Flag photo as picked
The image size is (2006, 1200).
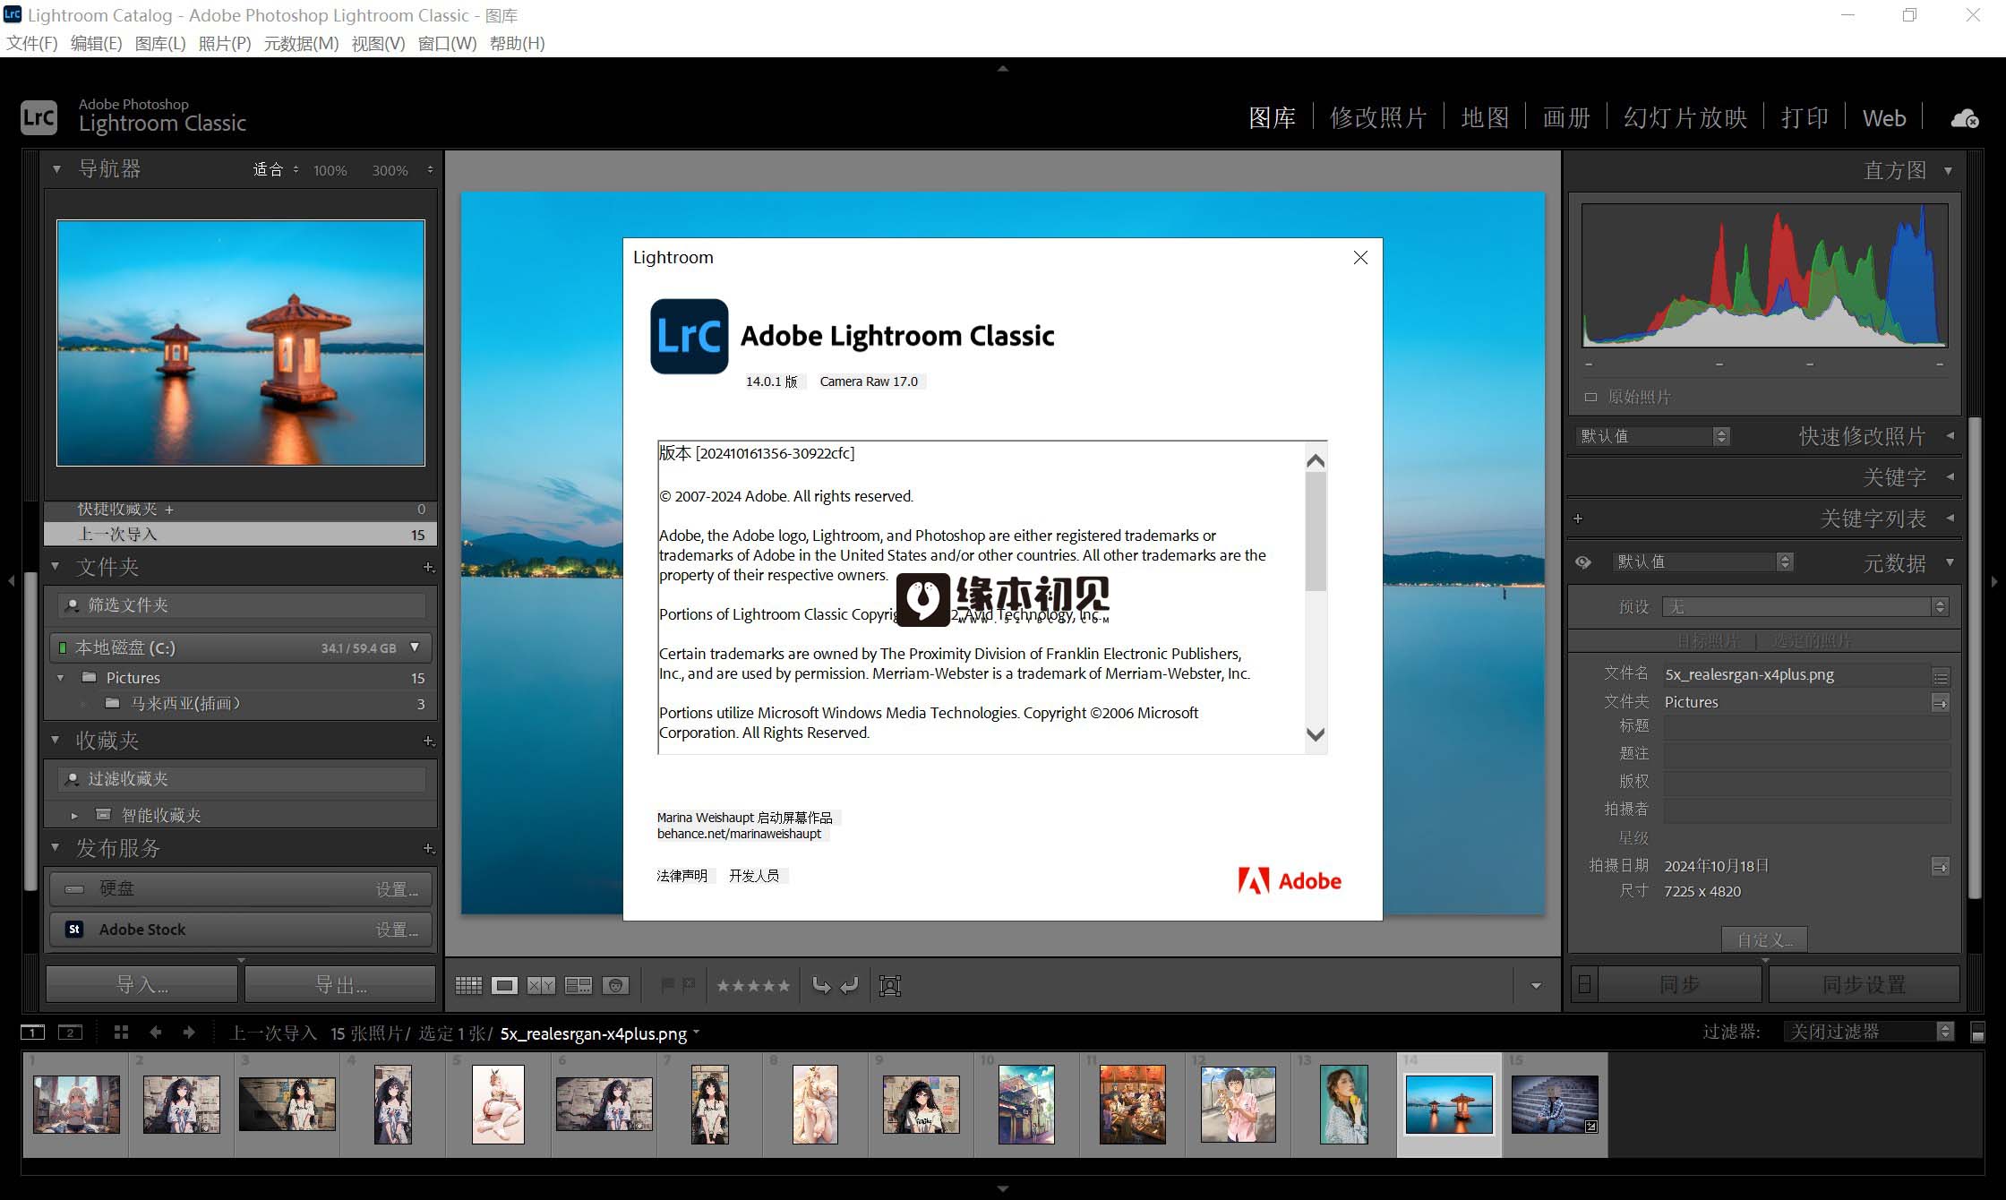[667, 985]
